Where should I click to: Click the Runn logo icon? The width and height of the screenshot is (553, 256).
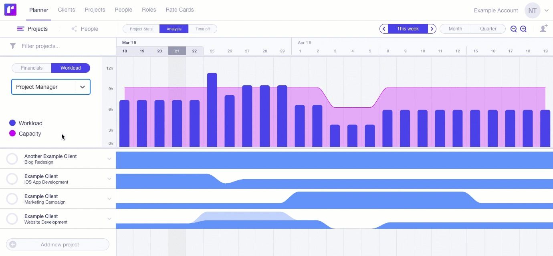pos(10,9)
